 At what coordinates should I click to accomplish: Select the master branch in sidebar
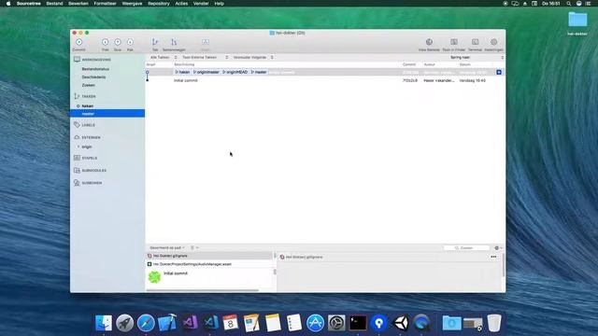pos(107,114)
